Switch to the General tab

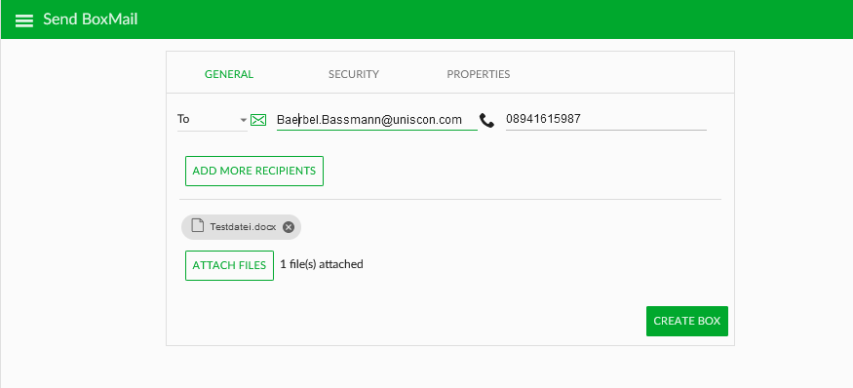229,74
